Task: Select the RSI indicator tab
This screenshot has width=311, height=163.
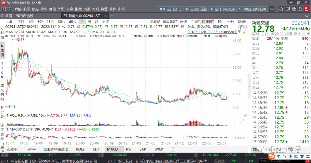Action: (128, 149)
